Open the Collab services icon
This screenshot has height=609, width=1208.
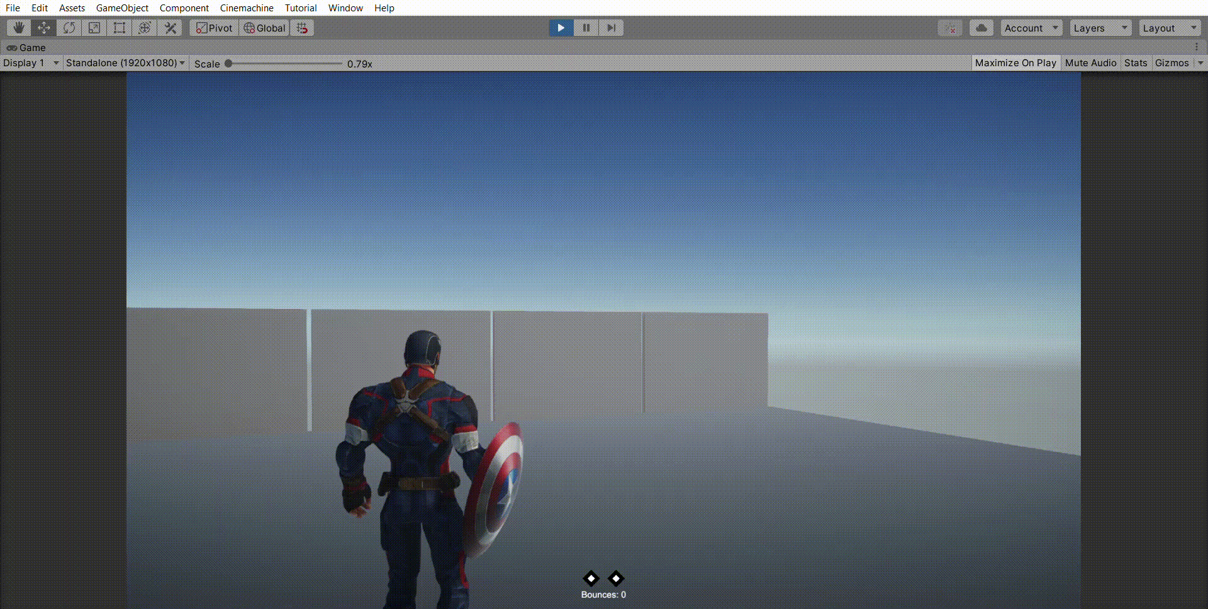(x=950, y=28)
